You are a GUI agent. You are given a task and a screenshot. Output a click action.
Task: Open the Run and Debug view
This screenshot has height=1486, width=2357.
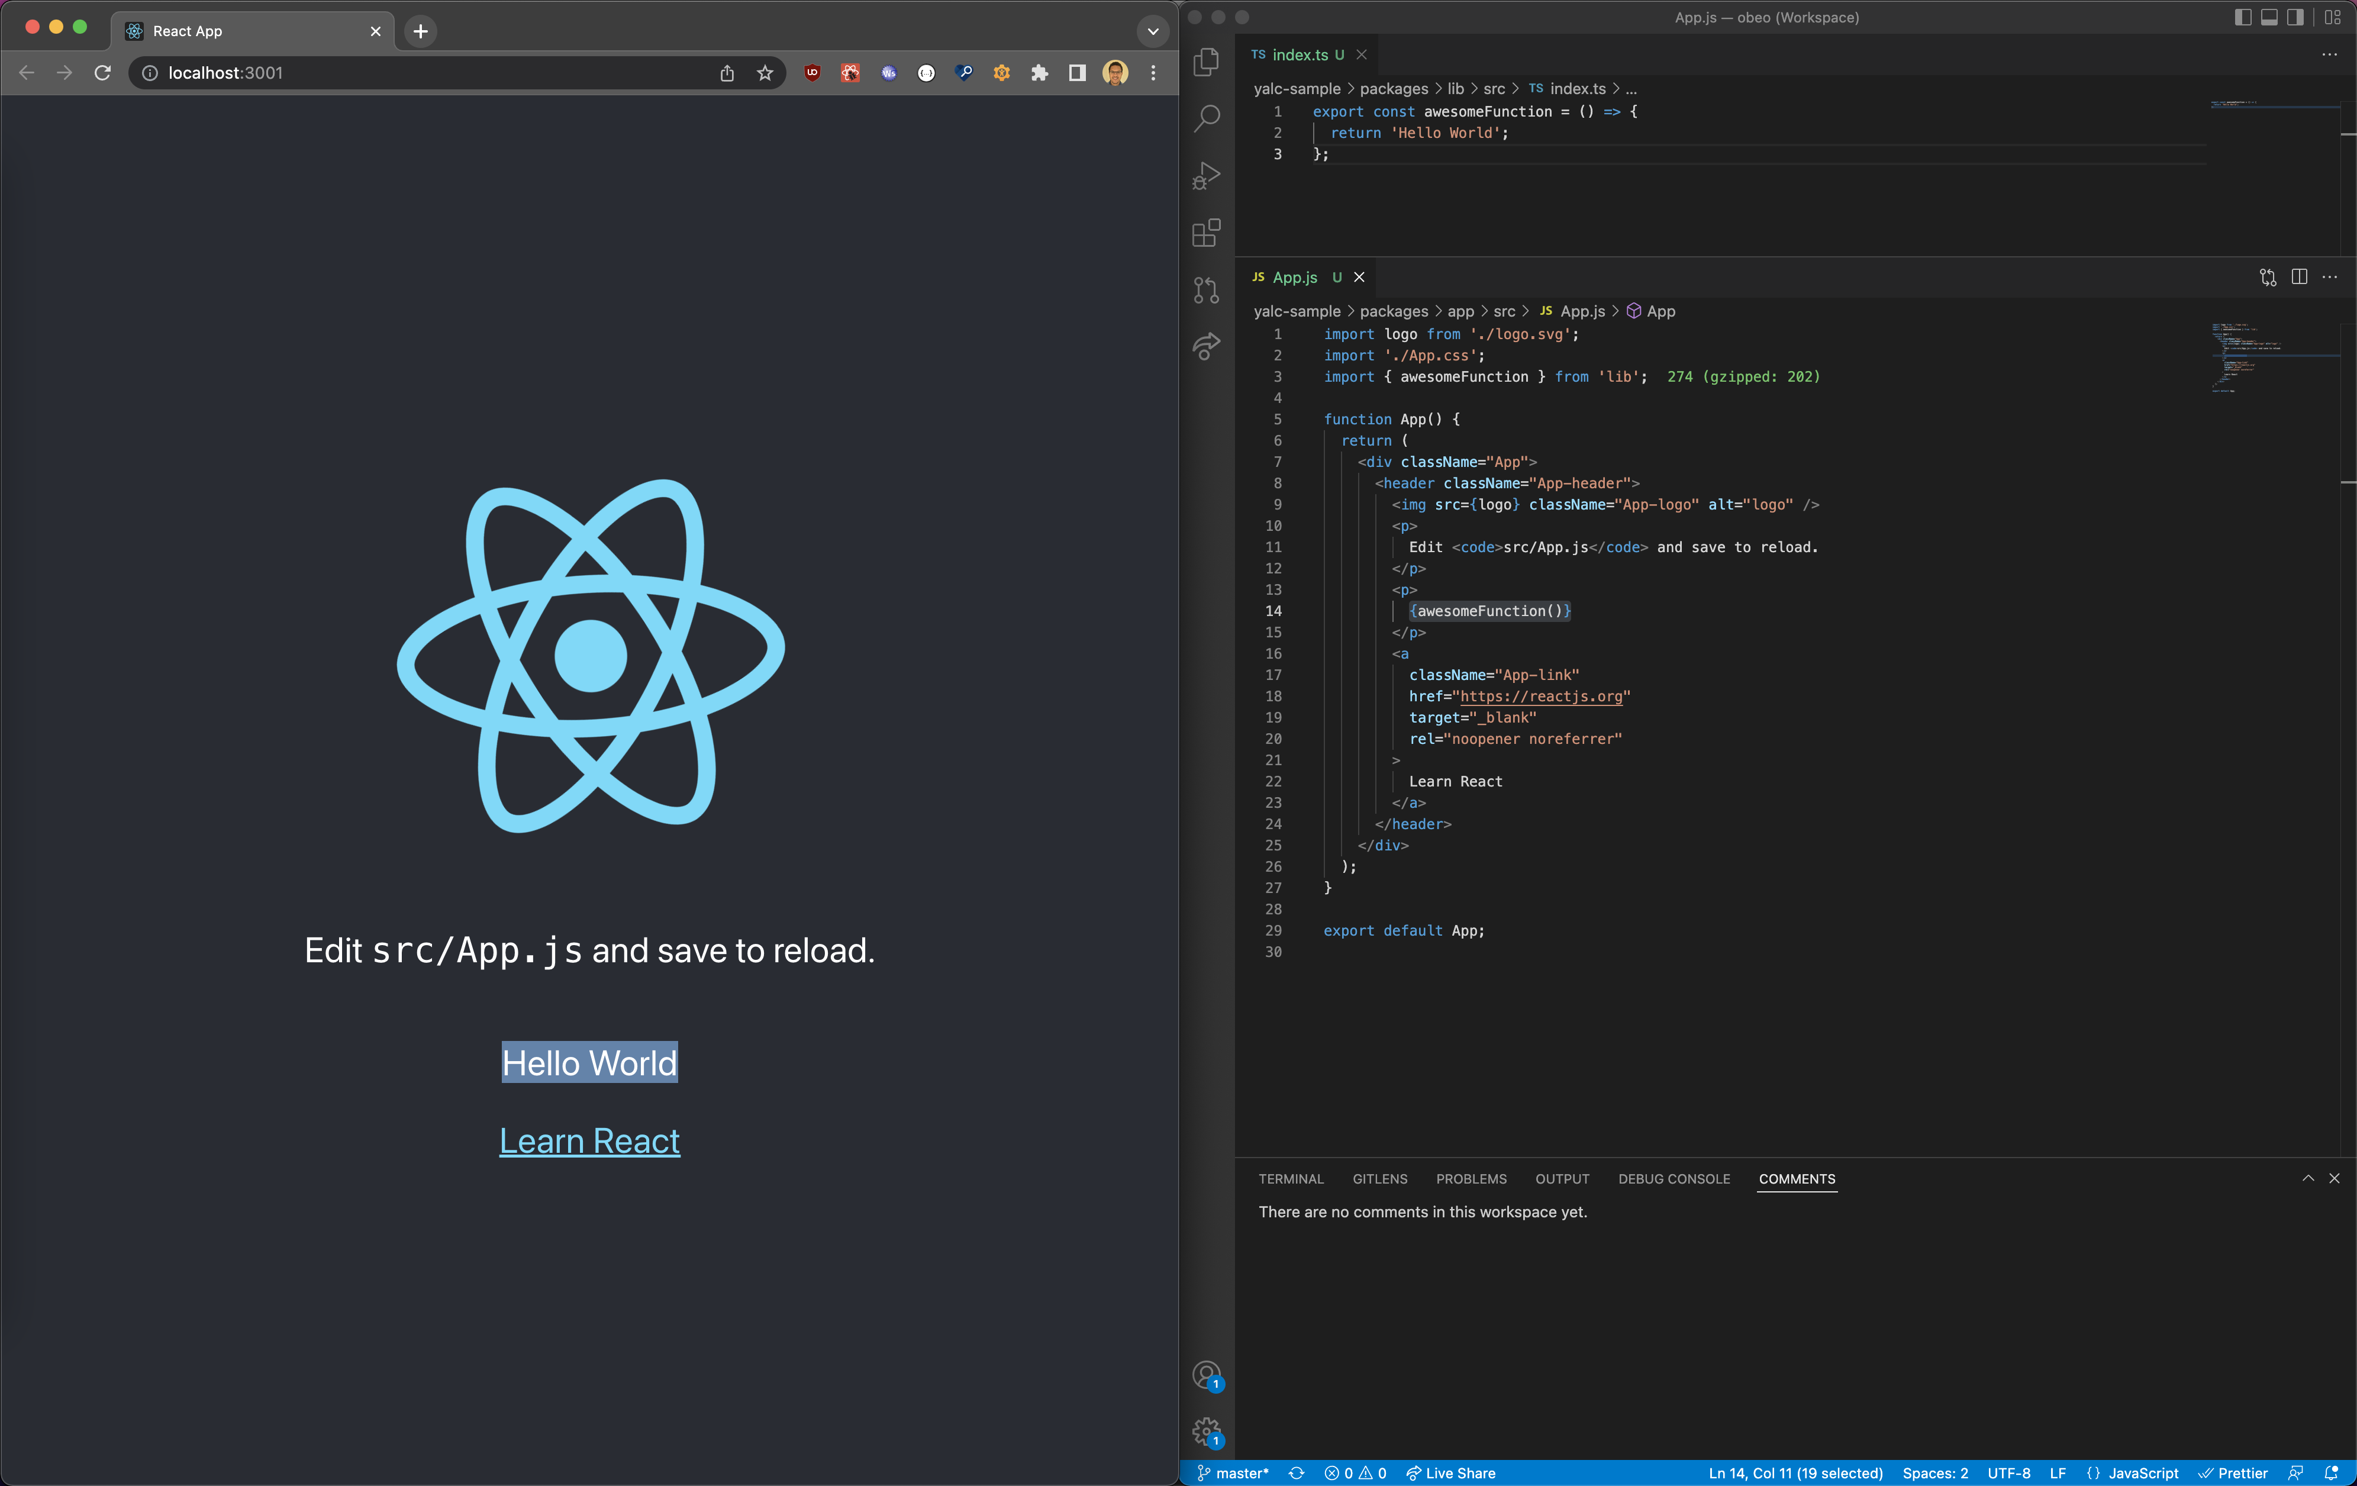1206,176
